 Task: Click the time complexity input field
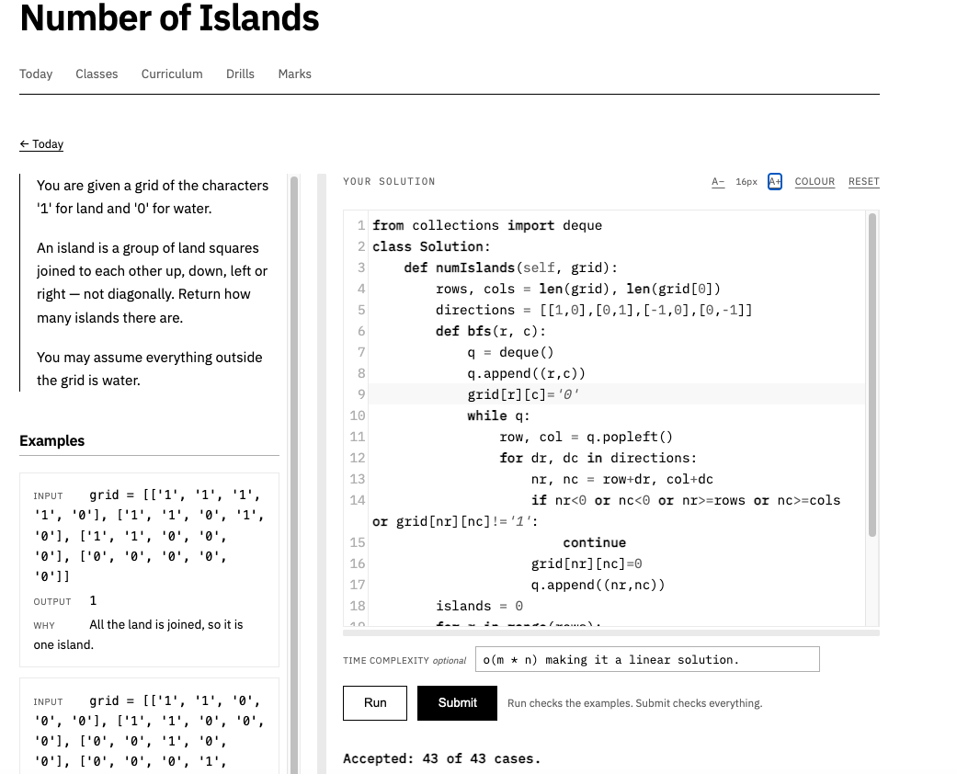point(647,659)
